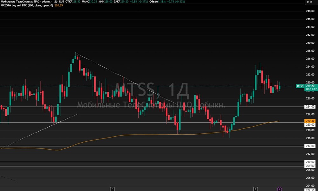Click the МАКС 230,25 high value

click(x=89, y=2)
